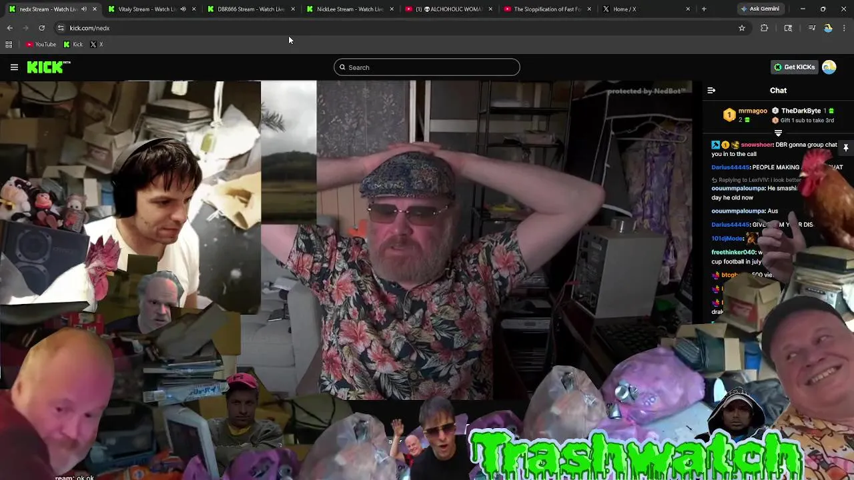Viewport: 854px width, 480px height.
Task: Click the browser forward arrow
Action: click(26, 28)
